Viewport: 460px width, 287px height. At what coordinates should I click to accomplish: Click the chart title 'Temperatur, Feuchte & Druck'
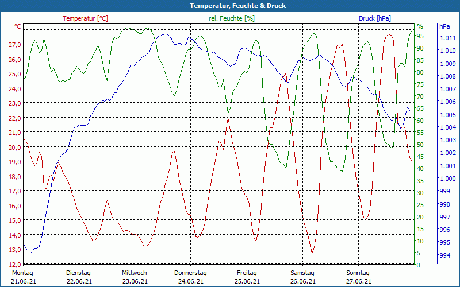237,6
